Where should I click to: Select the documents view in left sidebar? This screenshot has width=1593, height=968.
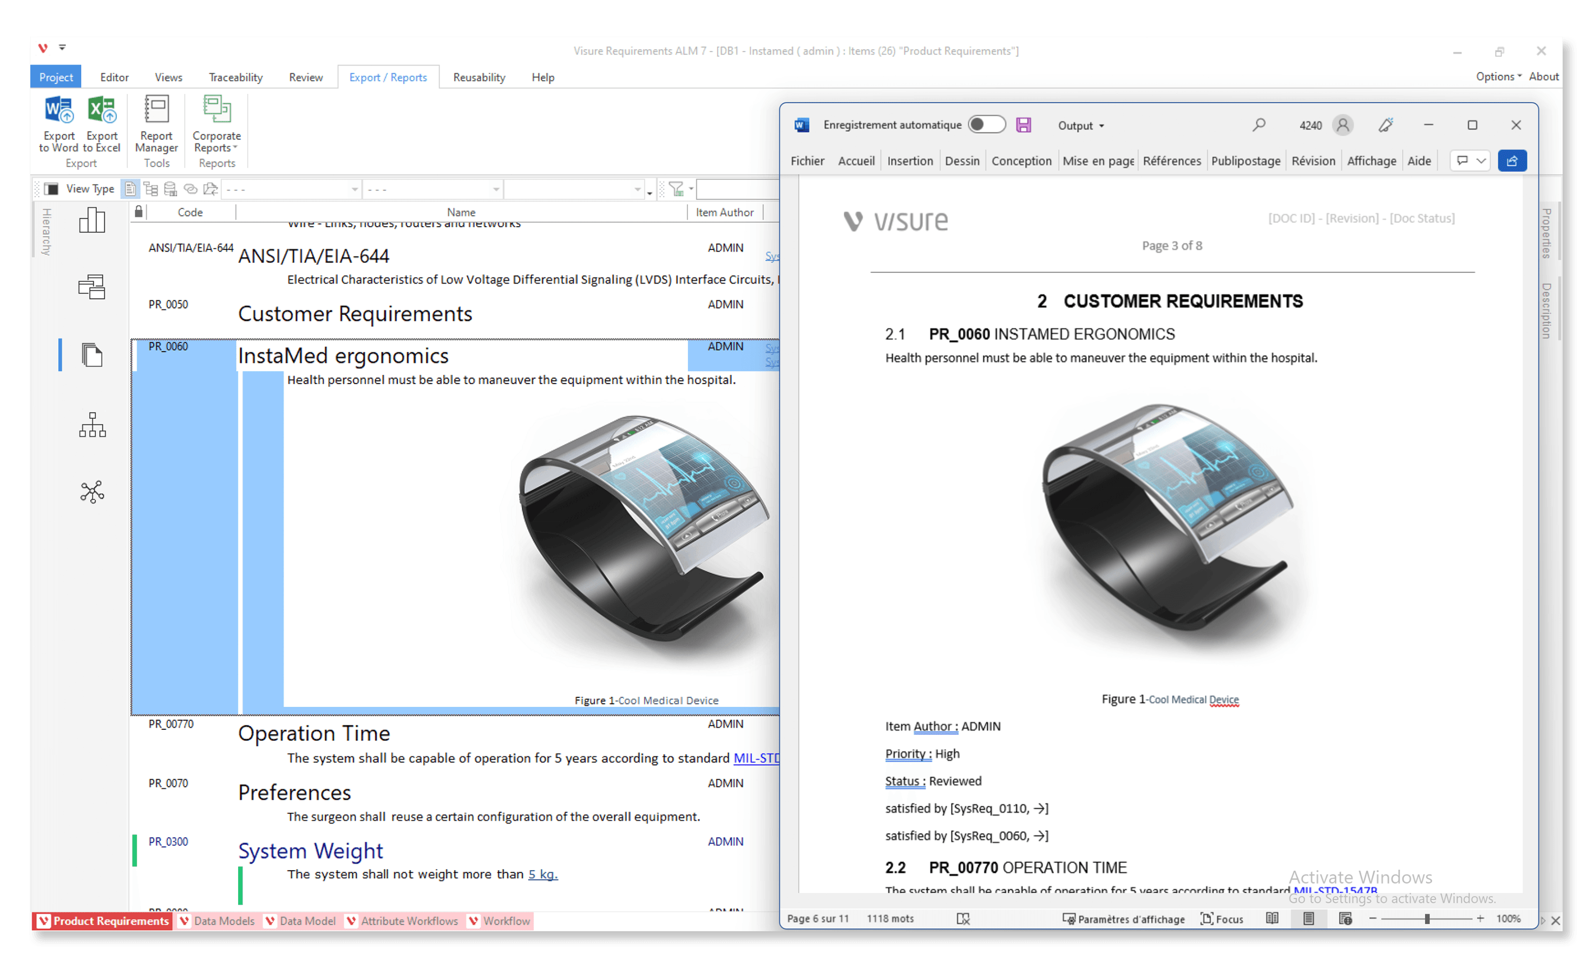(x=92, y=355)
